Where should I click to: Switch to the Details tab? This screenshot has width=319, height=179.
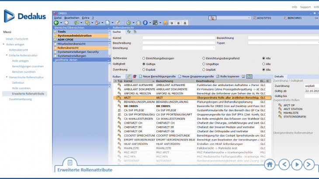(x=279, y=76)
